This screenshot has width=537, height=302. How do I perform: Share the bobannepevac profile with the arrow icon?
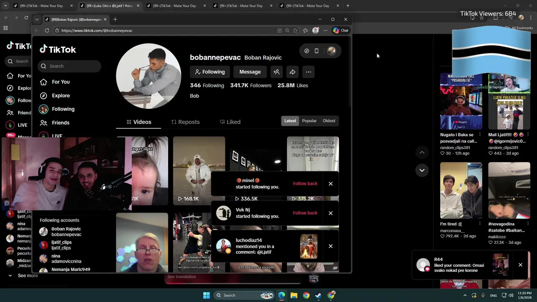point(292,72)
